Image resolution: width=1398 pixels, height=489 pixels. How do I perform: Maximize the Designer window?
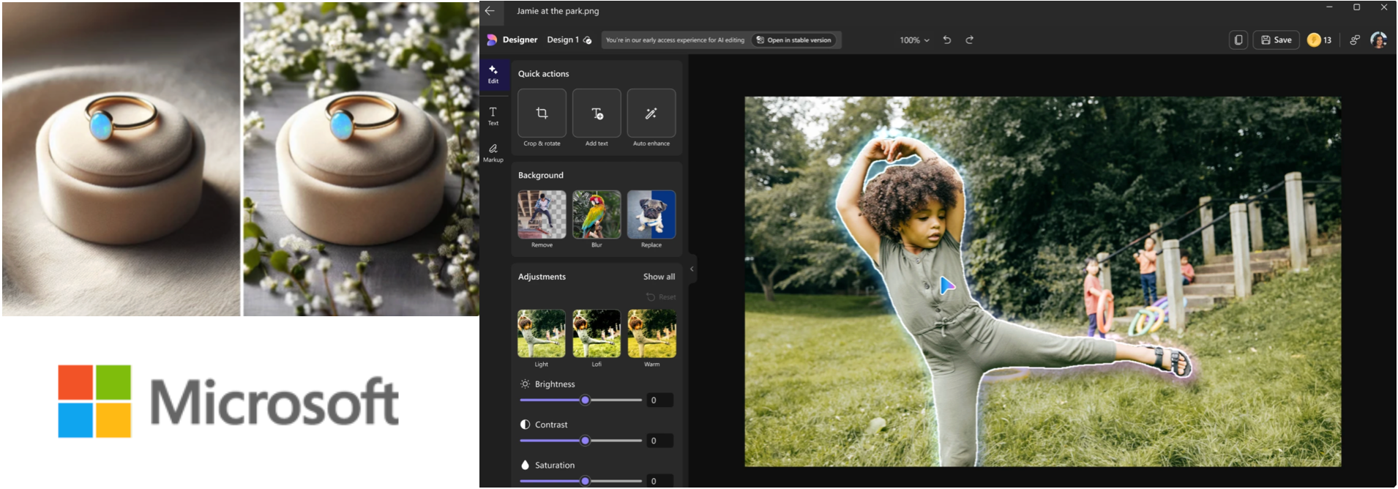[x=1356, y=7]
